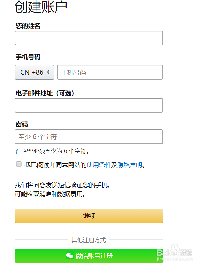Open the 使用条件 link

[x=99, y=165]
